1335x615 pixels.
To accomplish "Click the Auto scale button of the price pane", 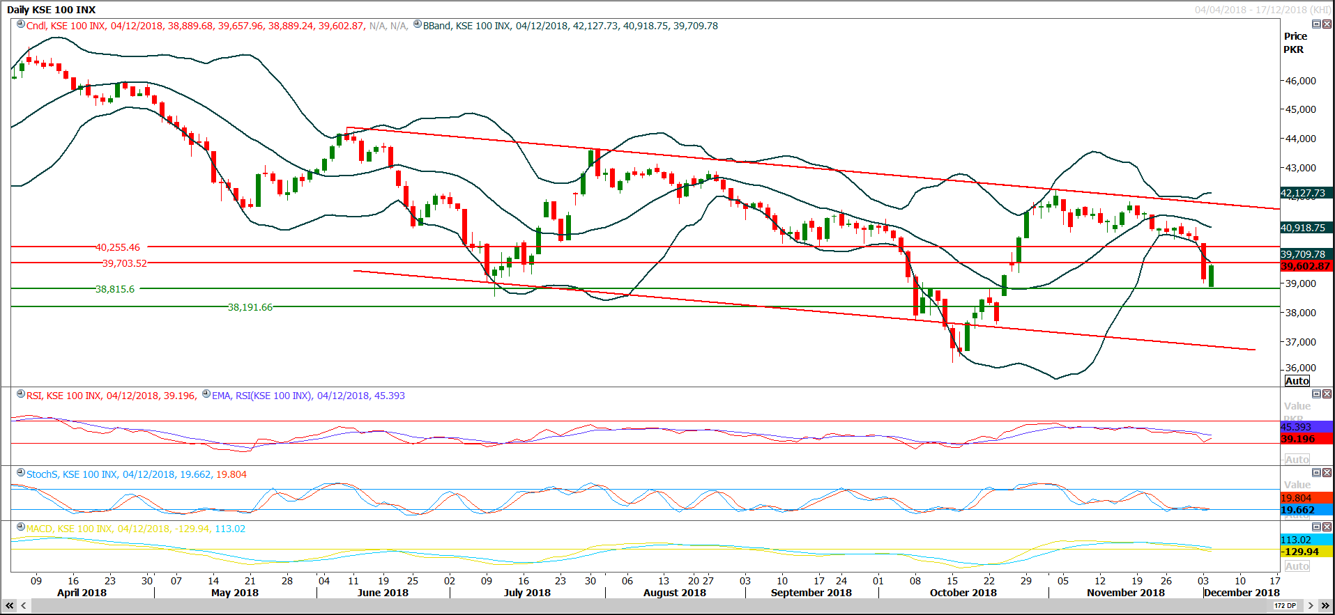I will click(1297, 381).
